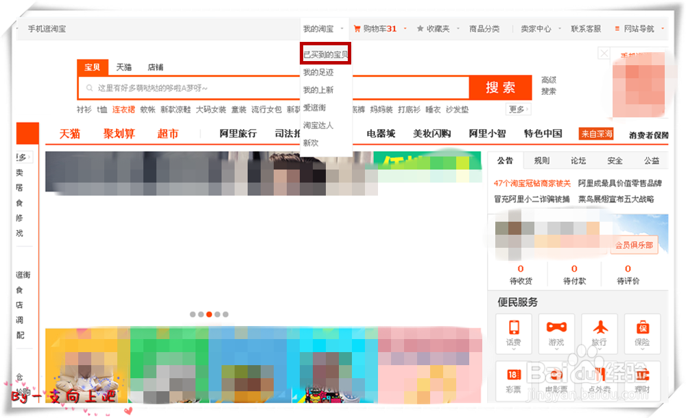
Task: Expand the 网站导航 dropdown arrow
Action: click(x=663, y=29)
